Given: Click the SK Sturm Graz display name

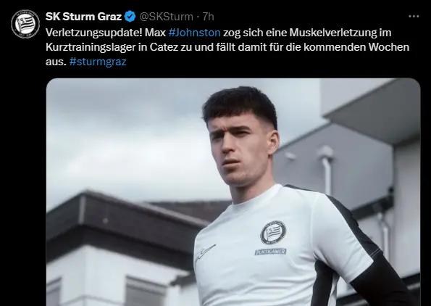Looking at the screenshot, I should point(83,17).
